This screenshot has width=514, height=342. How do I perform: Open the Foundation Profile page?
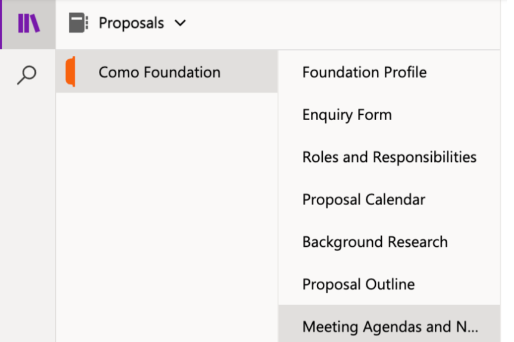(x=365, y=73)
